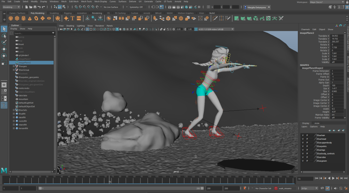Image resolution: width=349 pixels, height=193 pixels.
Task: Click the Translate X value field
Action: 337,36
